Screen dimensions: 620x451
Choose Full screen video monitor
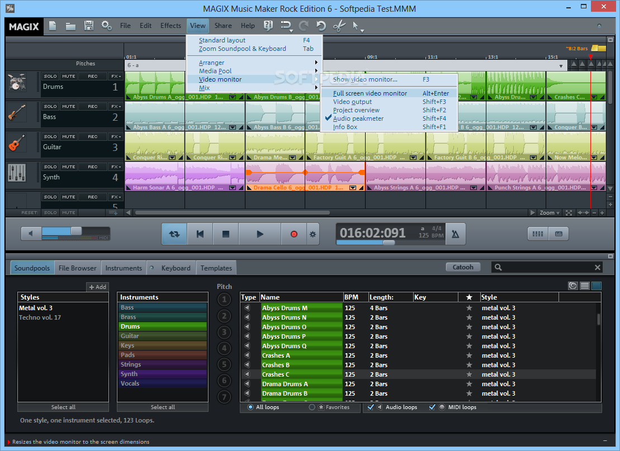389,93
